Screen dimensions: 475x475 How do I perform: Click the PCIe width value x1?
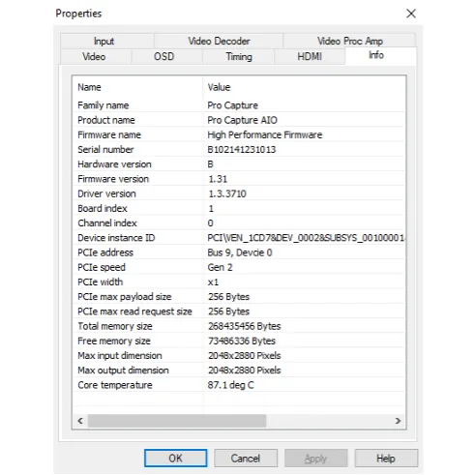coord(213,282)
